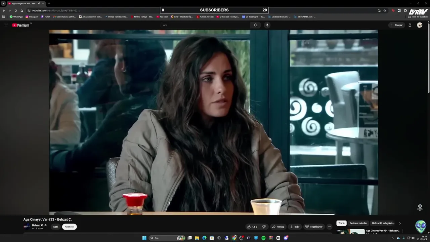Image resolution: width=430 pixels, height=242 pixels.
Task: Open File Explorer from the taskbar
Action: (197, 238)
